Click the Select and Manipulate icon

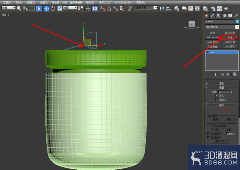point(88,8)
